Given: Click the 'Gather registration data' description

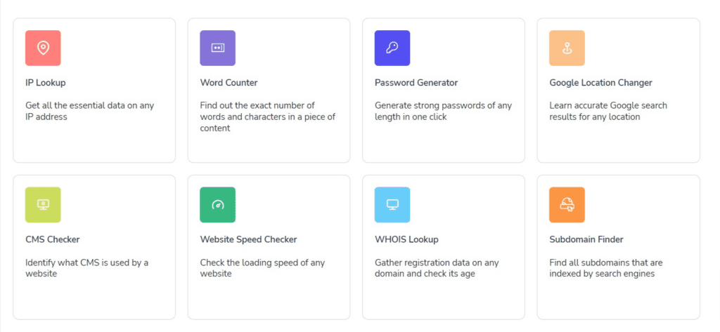Looking at the screenshot, I should point(437,268).
